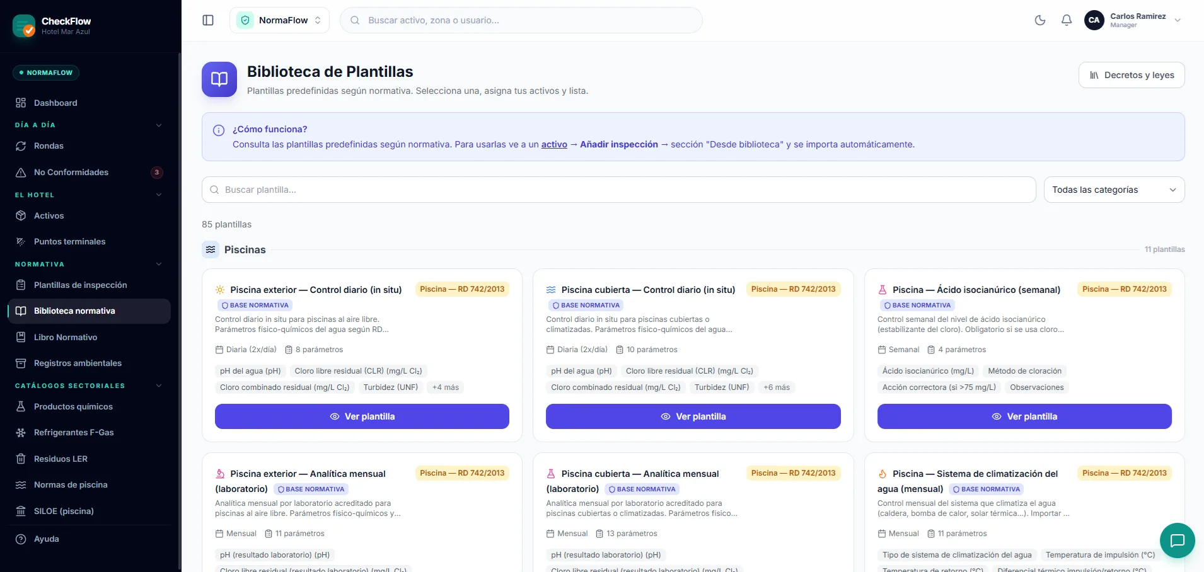1204x572 pixels.
Task: Click the Activos cube icon
Action: point(21,215)
